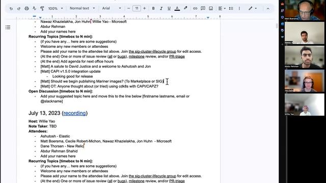Image resolution: width=326 pixels, height=183 pixels.
Task: Select Jon Huhn's video thumbnail
Action: pyautogui.click(x=304, y=80)
